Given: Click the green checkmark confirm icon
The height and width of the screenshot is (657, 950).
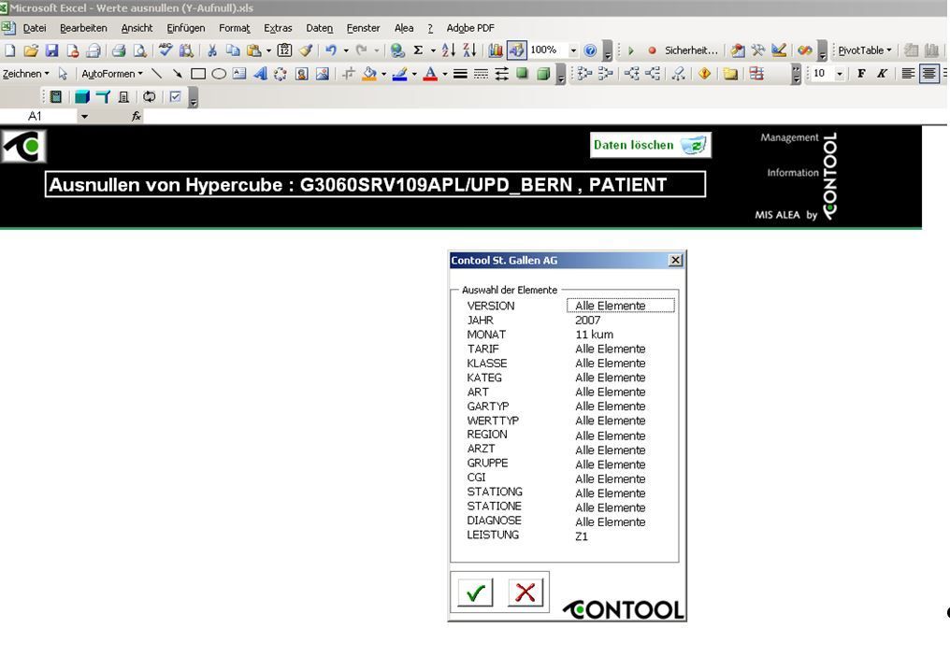Looking at the screenshot, I should pyautogui.click(x=476, y=593).
